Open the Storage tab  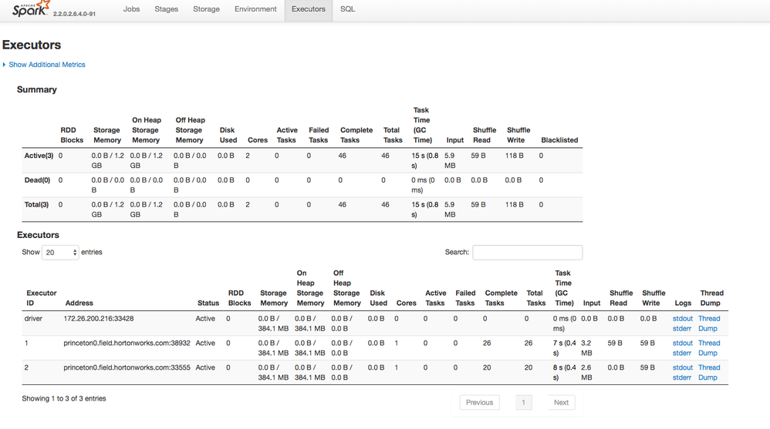tap(206, 9)
